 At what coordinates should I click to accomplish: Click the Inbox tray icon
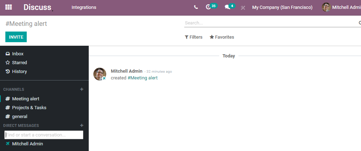[x=7, y=54]
